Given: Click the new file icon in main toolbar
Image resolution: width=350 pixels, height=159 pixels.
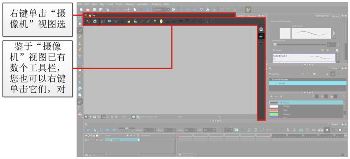Looking at the screenshot, I should (81, 9).
